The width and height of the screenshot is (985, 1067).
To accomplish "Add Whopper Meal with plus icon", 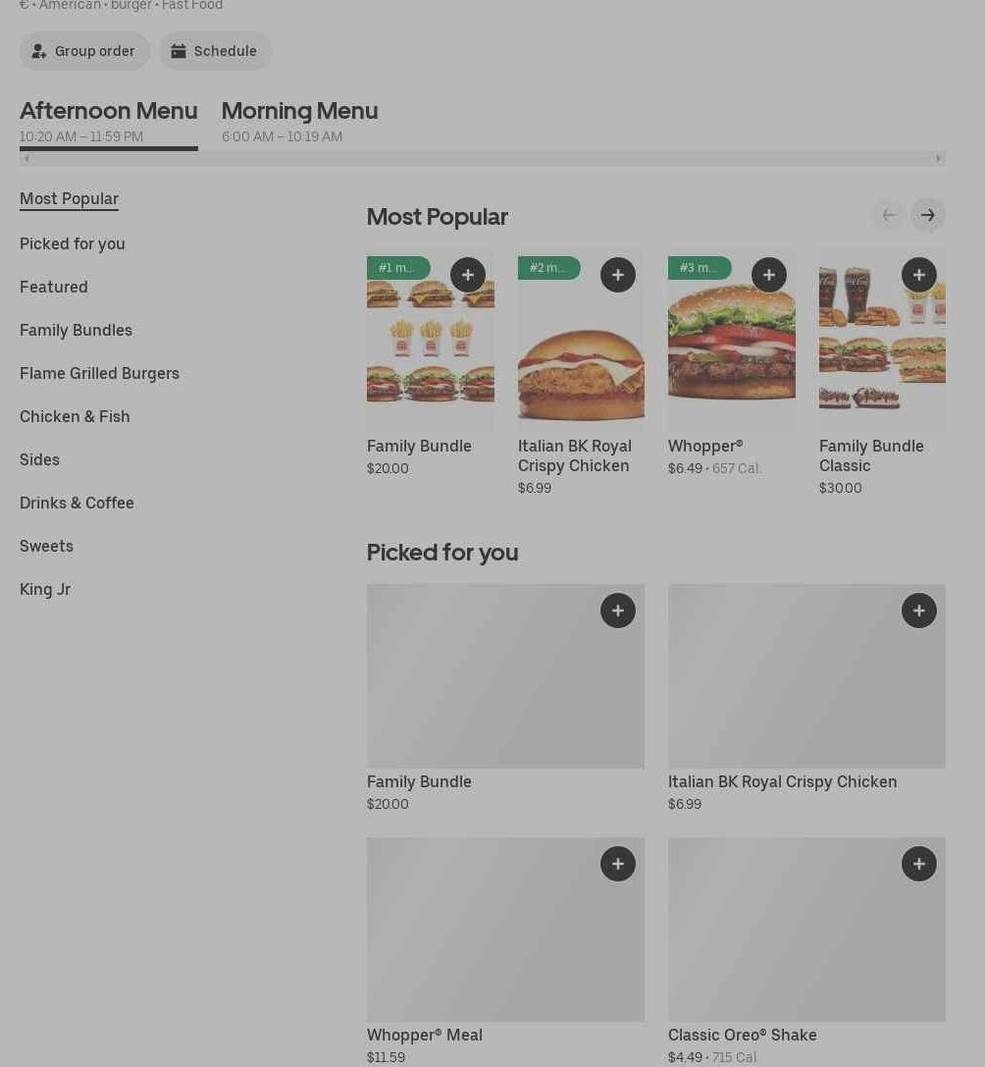I will (x=617, y=864).
